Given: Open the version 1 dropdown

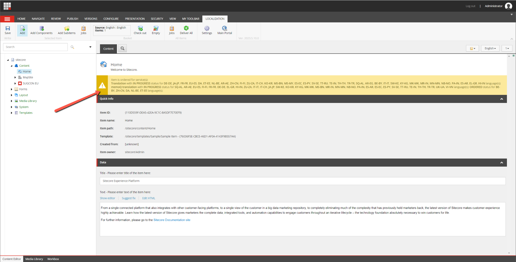Looking at the screenshot, I should pos(507,48).
